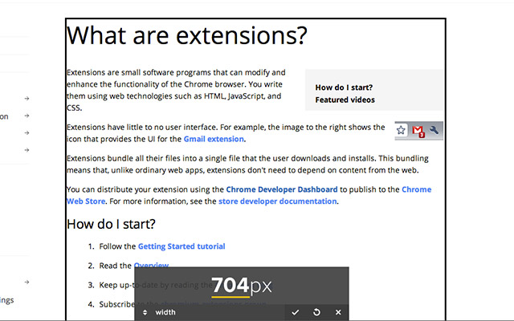Open the Gmail extension link
Viewport: 514px width, 321px height.
[214, 139]
